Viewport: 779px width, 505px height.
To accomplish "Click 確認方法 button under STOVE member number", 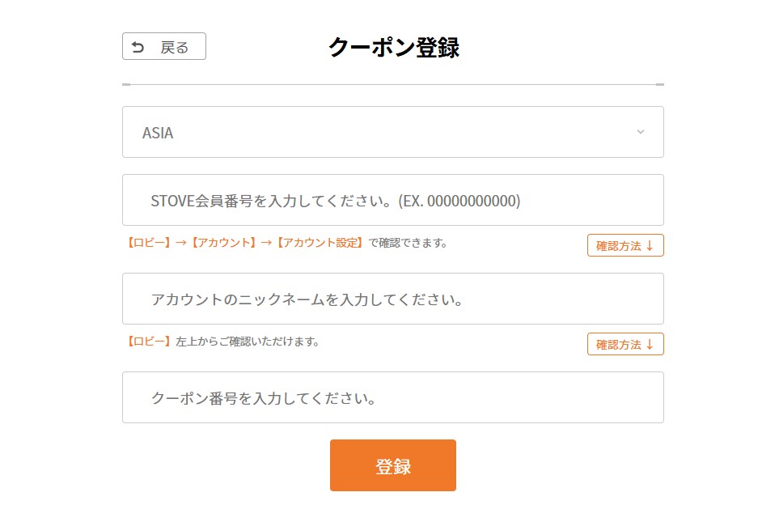I will point(625,245).
